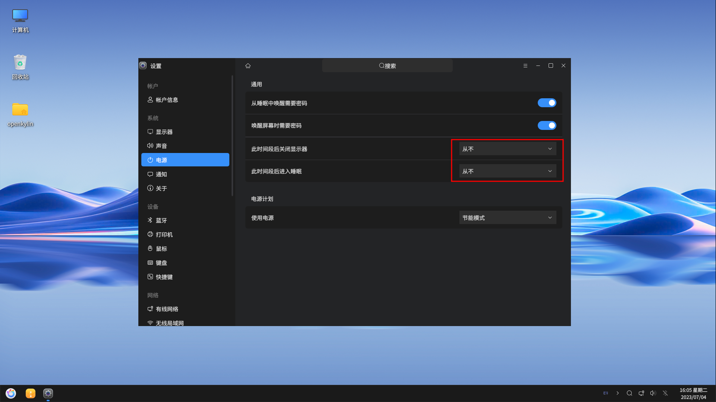Select 快捷键 in sidebar
Image resolution: width=716 pixels, height=402 pixels.
coord(185,277)
